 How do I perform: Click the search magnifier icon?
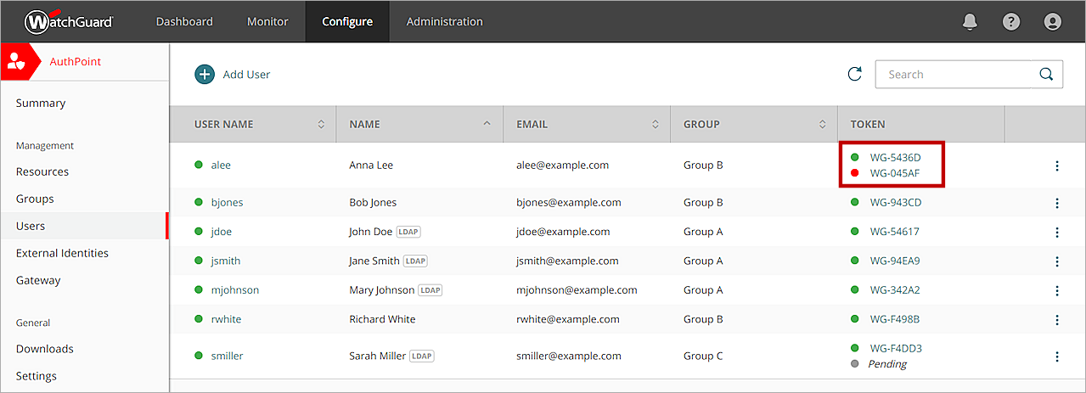[x=1046, y=75]
